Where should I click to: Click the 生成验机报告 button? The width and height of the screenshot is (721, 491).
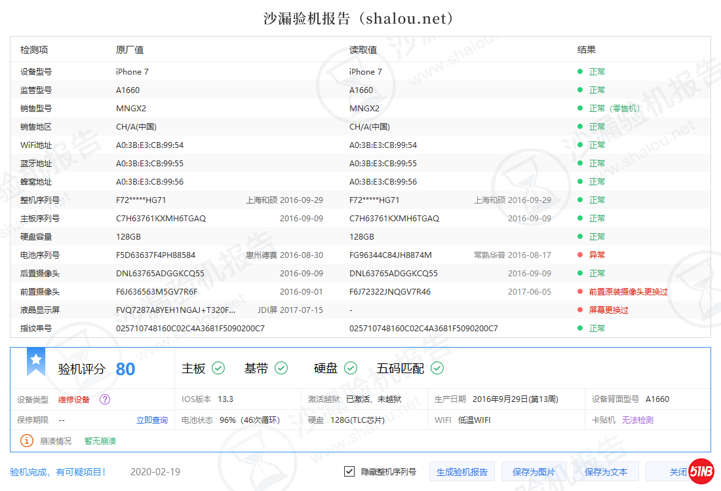click(x=463, y=471)
